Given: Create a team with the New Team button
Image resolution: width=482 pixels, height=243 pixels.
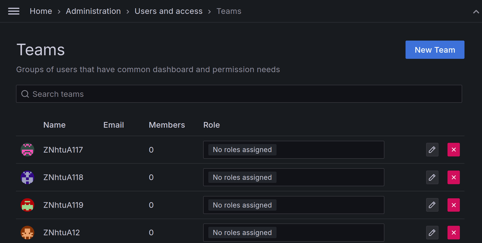Looking at the screenshot, I should point(435,50).
